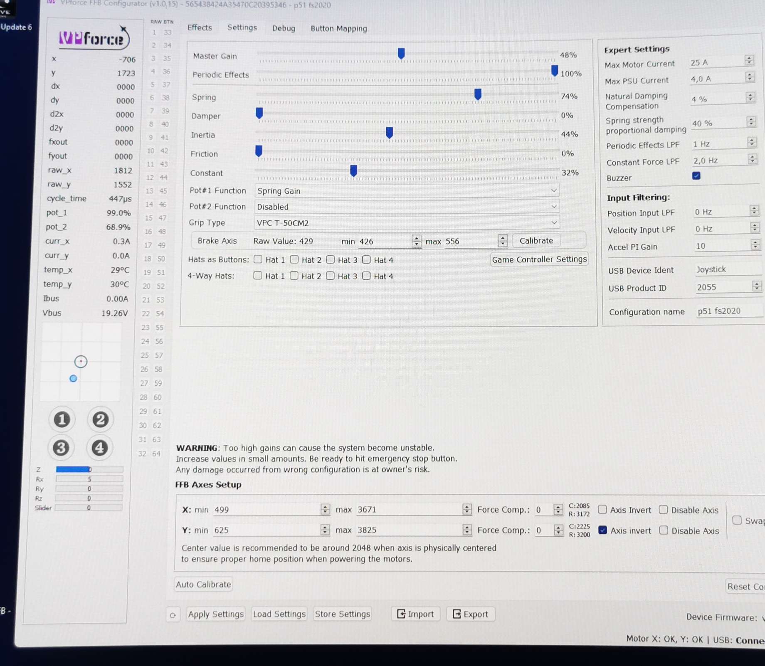Screen dimensions: 765x666
Task: Adjust Y axis max value stepper
Action: click(467, 530)
